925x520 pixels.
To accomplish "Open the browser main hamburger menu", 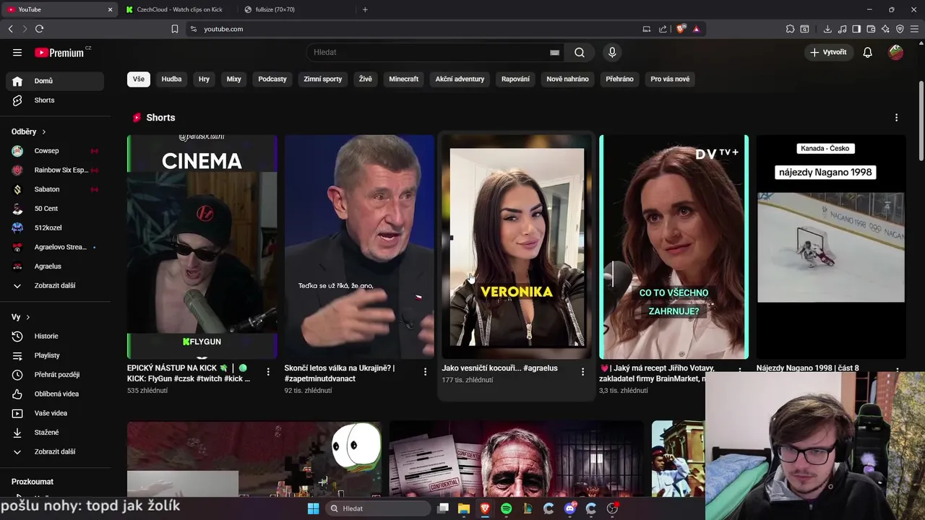I will click(914, 29).
